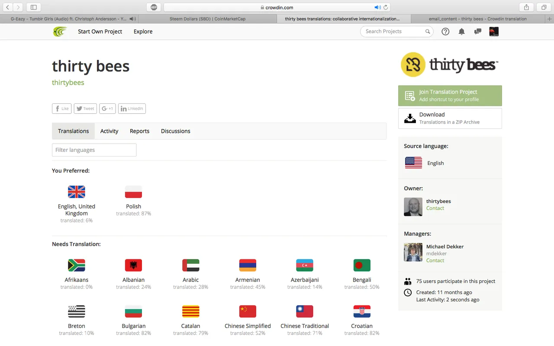Screen dimensions: 554x346
Task: Select the Breton flag
Action: [77, 311]
